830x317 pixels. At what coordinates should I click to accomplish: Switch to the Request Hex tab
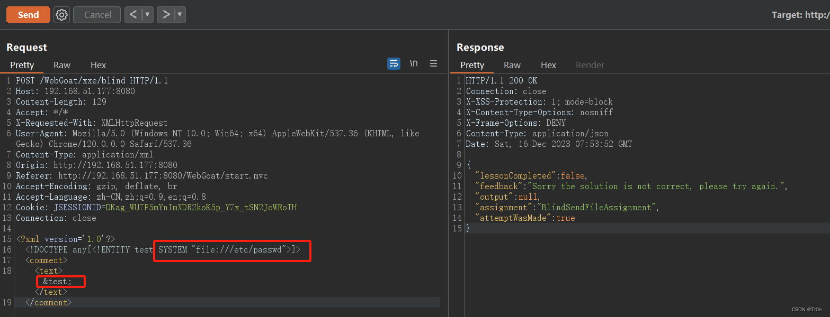(x=99, y=65)
